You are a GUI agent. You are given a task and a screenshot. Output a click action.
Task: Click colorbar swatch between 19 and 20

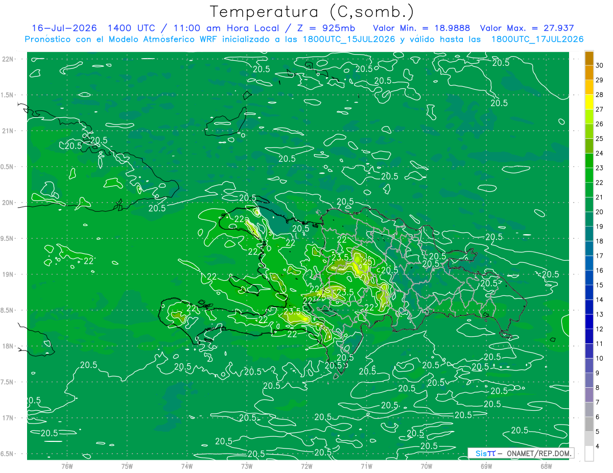tap(589, 219)
